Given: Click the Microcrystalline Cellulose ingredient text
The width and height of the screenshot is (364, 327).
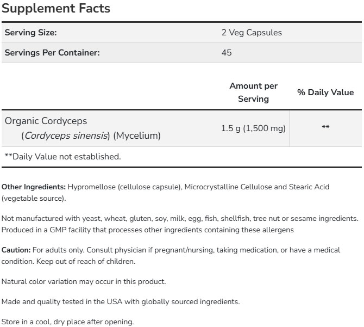Looking at the screenshot, I should click(228, 187).
